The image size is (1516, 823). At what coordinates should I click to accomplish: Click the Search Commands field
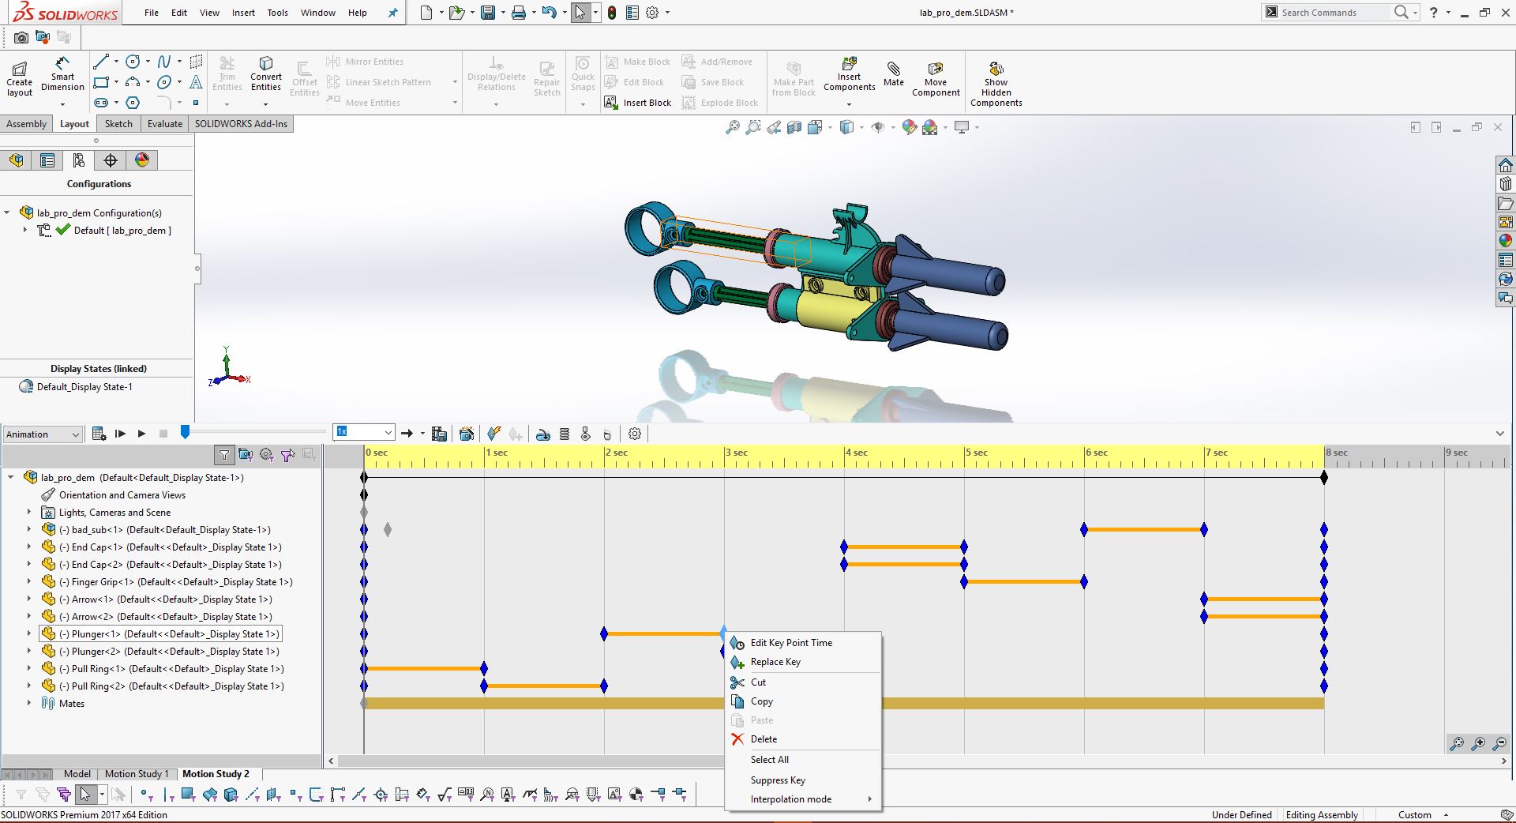pos(1334,13)
